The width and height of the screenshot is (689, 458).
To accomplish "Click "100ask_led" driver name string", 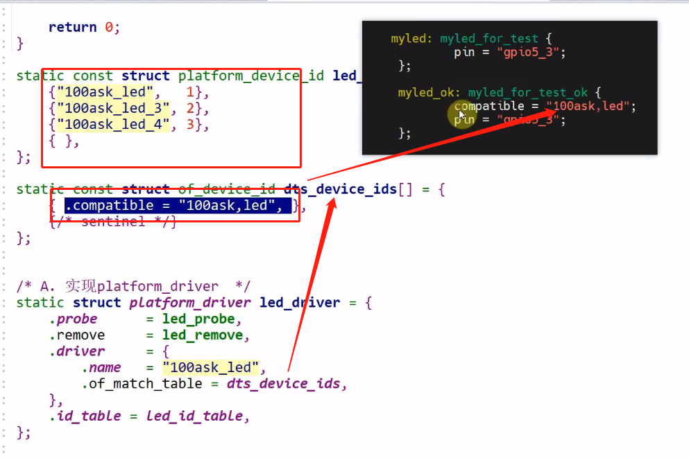I will (210, 368).
